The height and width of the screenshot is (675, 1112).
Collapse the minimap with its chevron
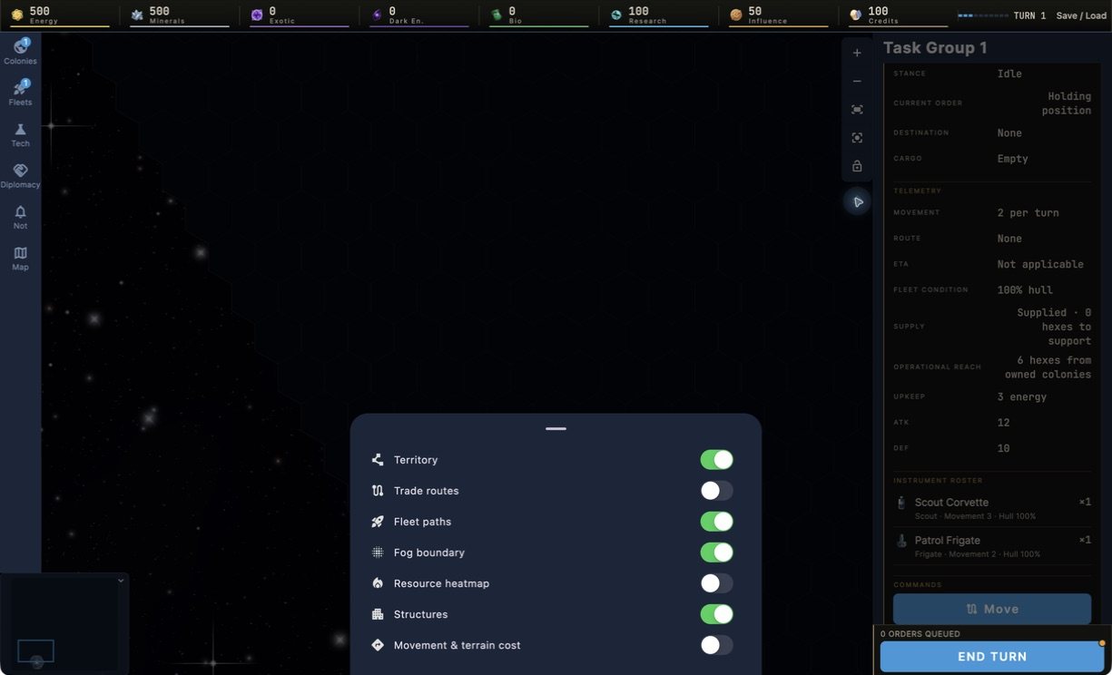(121, 581)
